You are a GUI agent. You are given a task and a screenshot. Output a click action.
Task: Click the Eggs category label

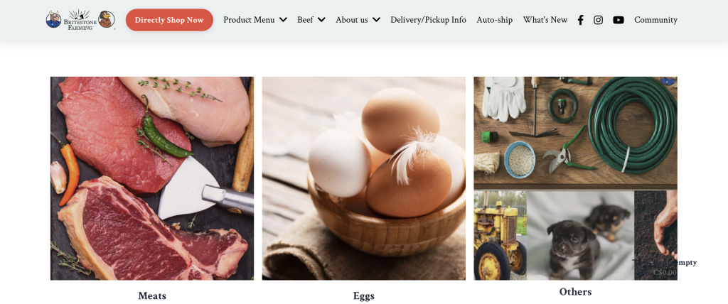pyautogui.click(x=363, y=295)
